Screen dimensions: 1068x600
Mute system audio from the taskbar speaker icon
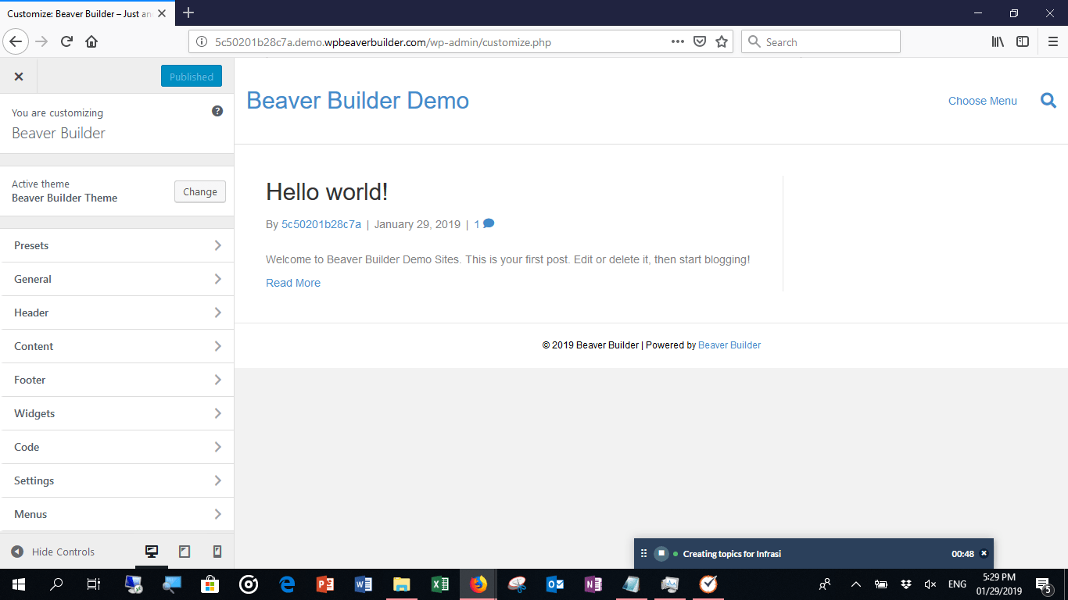[x=930, y=584]
